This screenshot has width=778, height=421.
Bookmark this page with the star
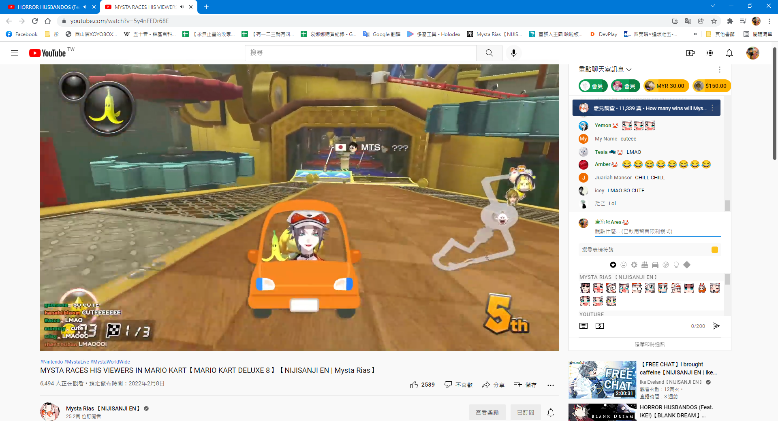(x=714, y=21)
